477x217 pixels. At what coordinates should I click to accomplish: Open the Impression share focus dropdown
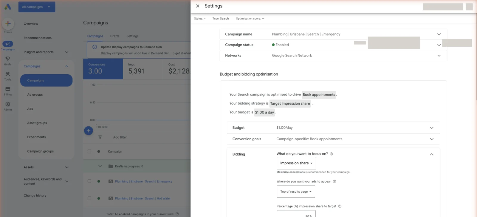(296, 163)
